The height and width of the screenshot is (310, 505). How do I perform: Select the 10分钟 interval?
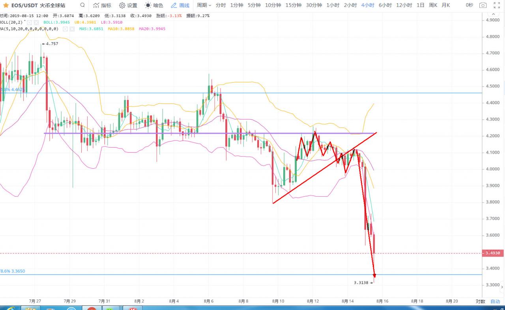[273, 5]
